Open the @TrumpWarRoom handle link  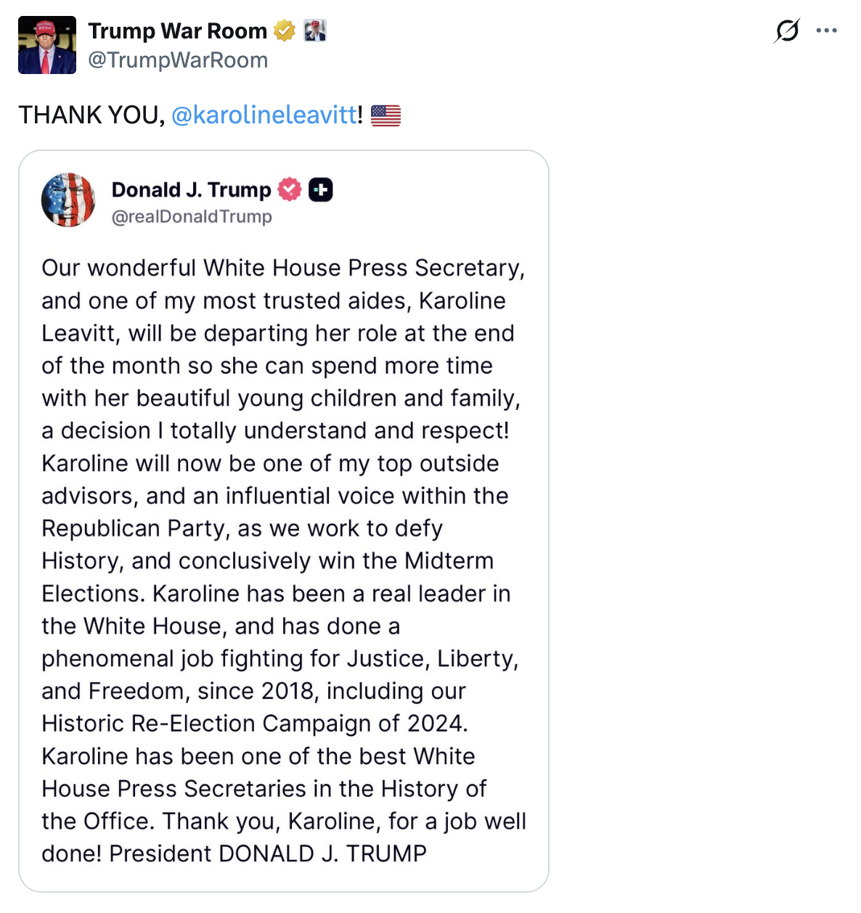[178, 60]
